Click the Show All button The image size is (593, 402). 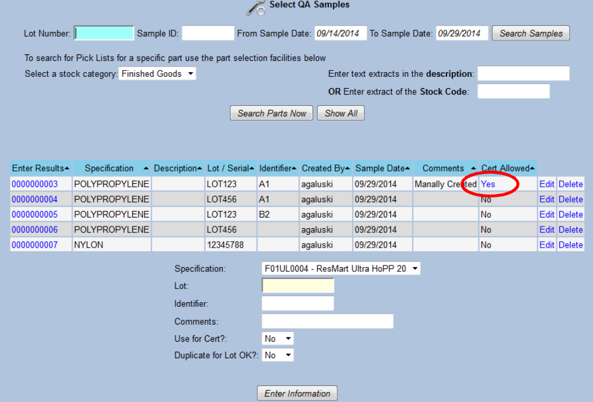coord(341,114)
